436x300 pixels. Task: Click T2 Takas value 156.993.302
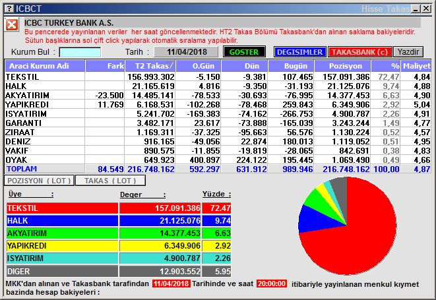pos(151,76)
